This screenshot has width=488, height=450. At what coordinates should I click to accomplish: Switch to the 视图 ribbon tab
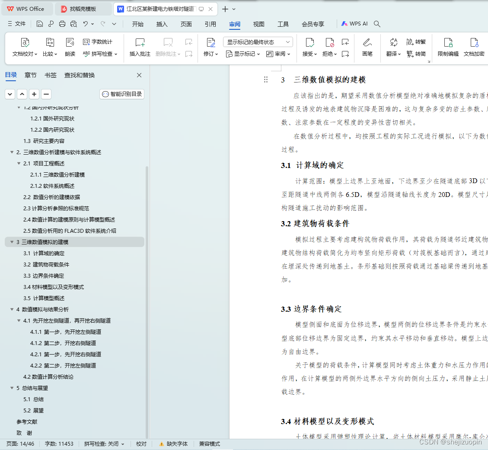[258, 24]
